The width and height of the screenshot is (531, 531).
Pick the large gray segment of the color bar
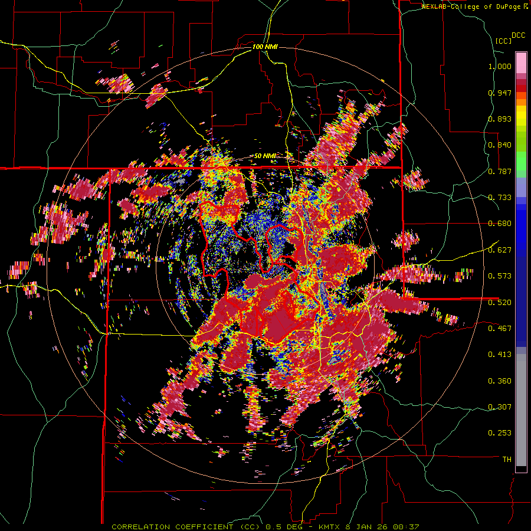tap(521, 410)
